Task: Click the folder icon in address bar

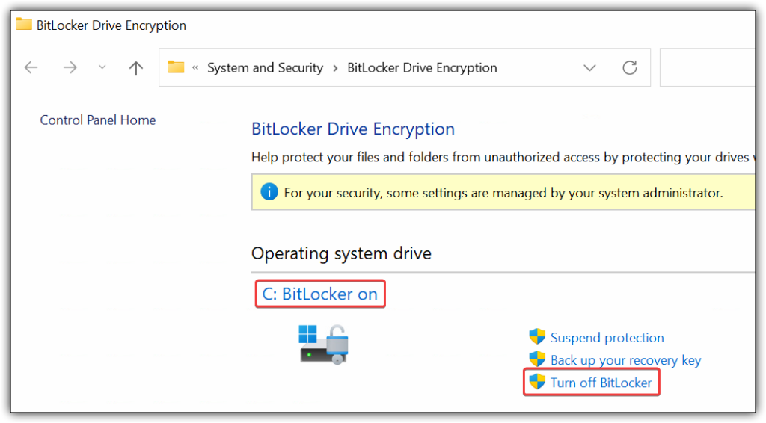Action: click(x=176, y=67)
